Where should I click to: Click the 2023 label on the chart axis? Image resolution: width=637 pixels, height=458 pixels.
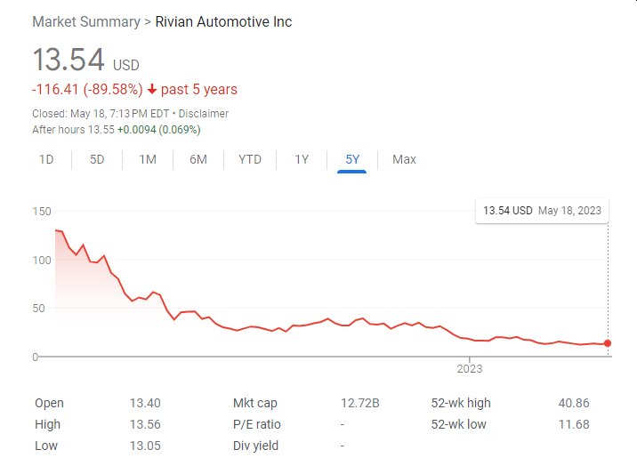pos(469,368)
